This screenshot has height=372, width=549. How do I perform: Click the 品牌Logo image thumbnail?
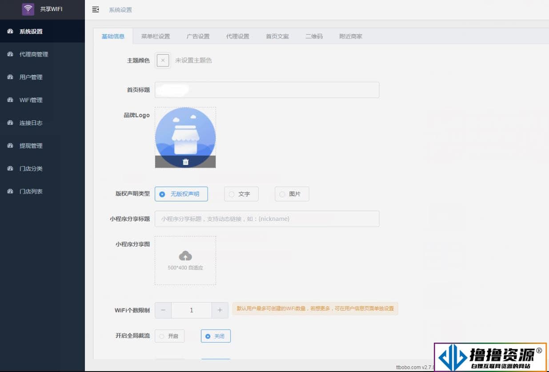185,137
